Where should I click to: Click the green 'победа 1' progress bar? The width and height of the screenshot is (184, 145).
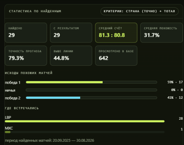91,82
